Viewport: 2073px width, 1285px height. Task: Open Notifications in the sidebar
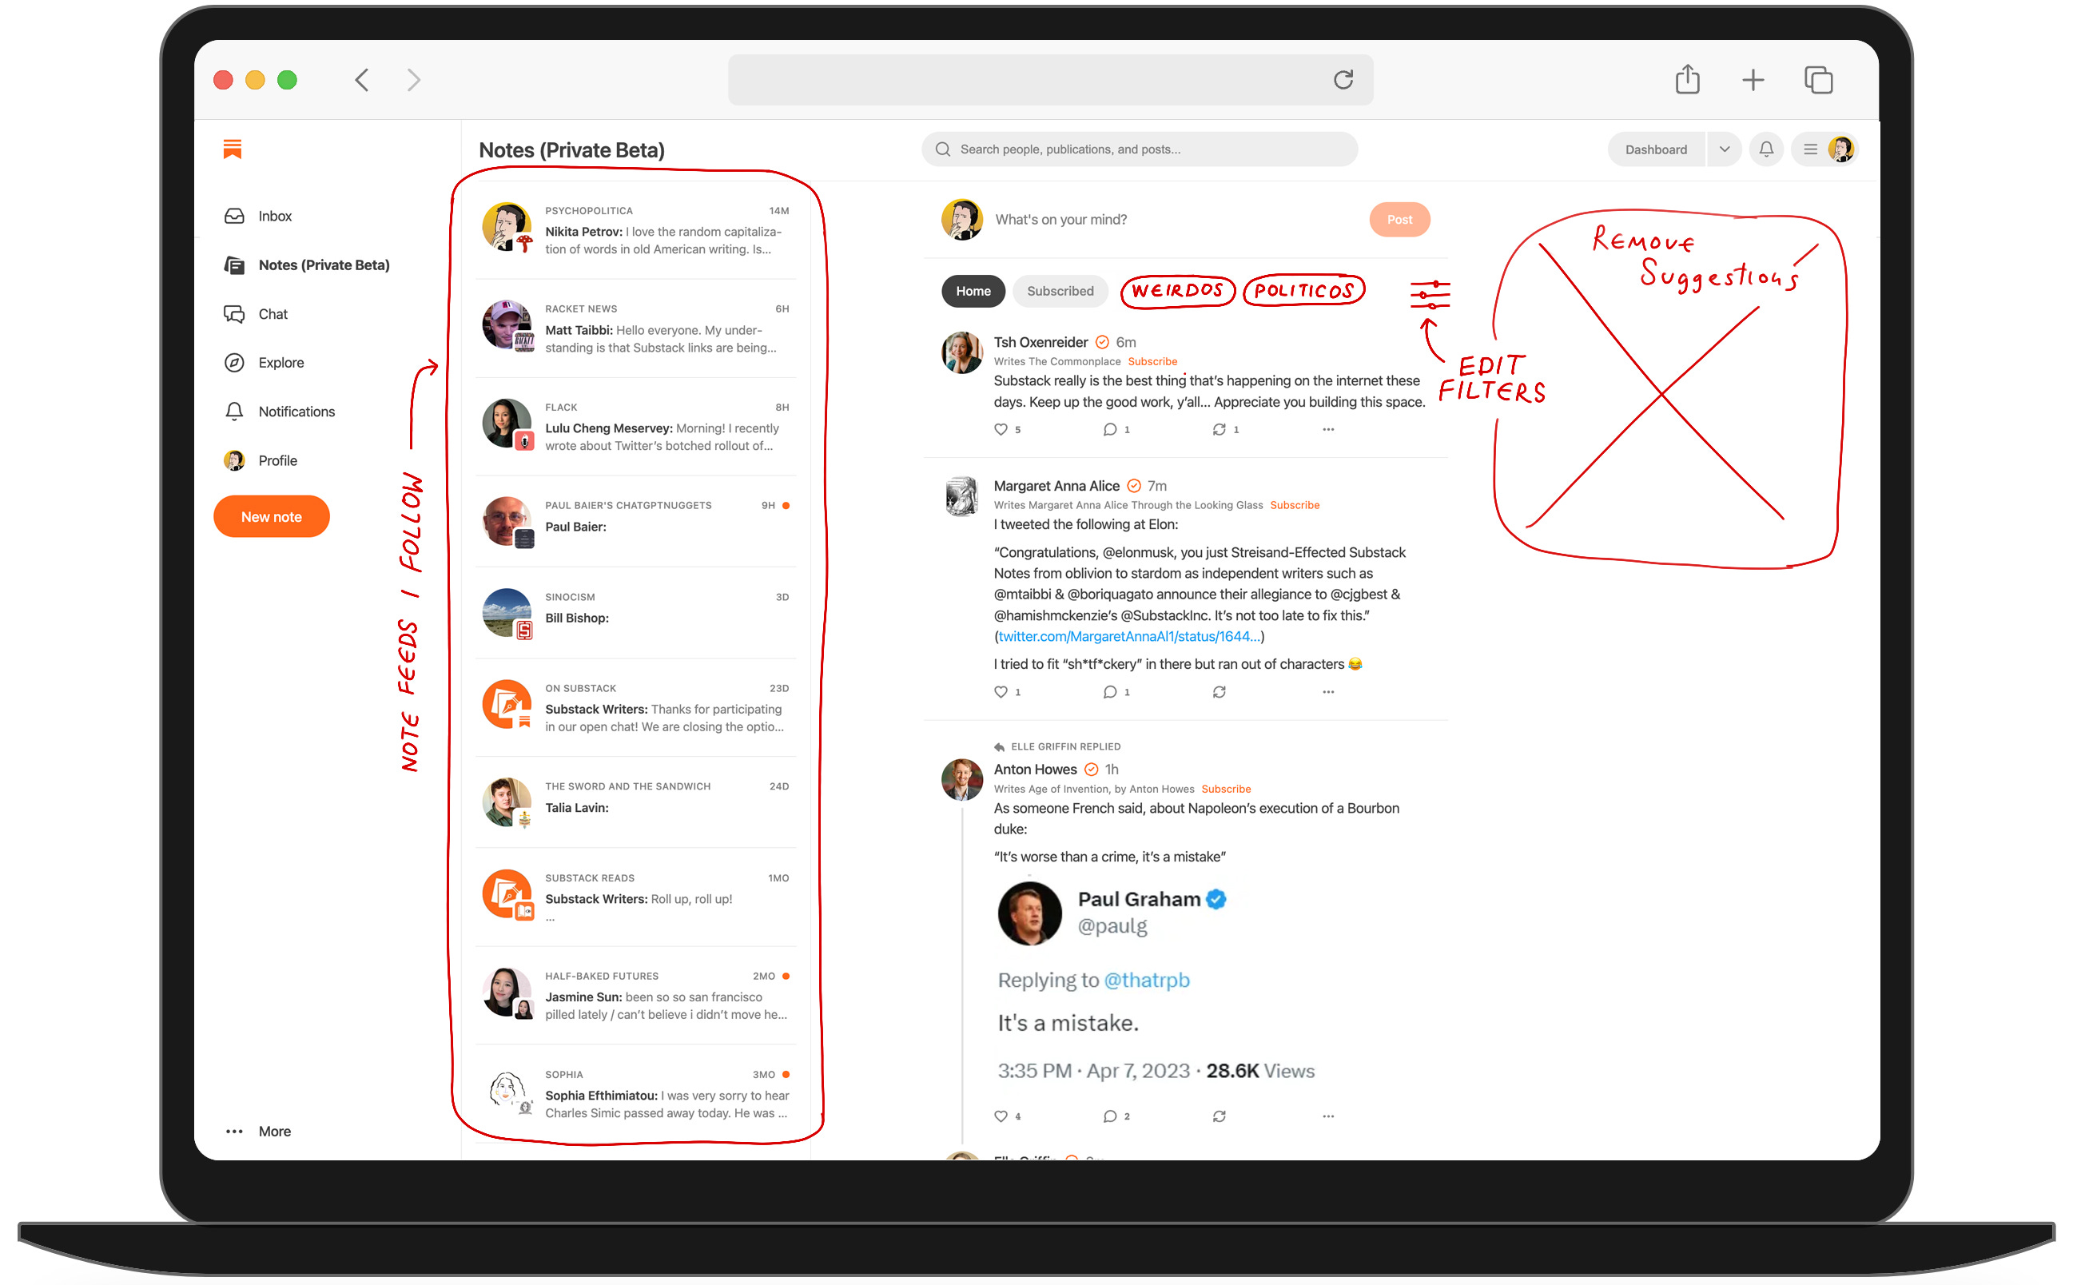pyautogui.click(x=280, y=412)
